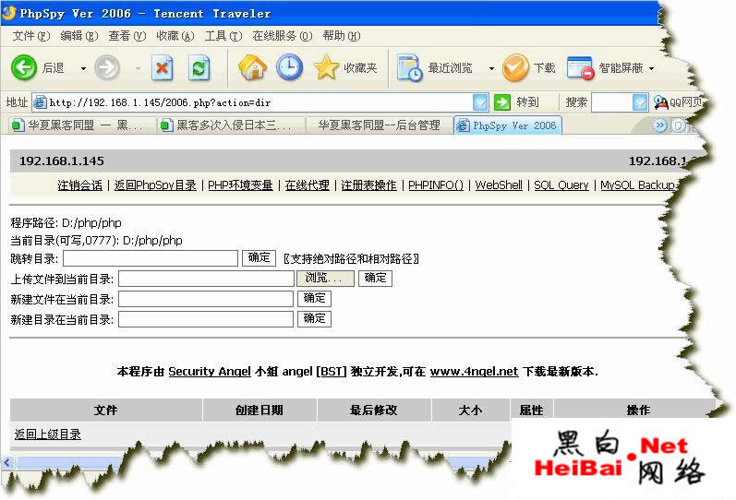Expand the smart block (智能屏蔽) dropdown
The image size is (736, 500).
pos(652,68)
